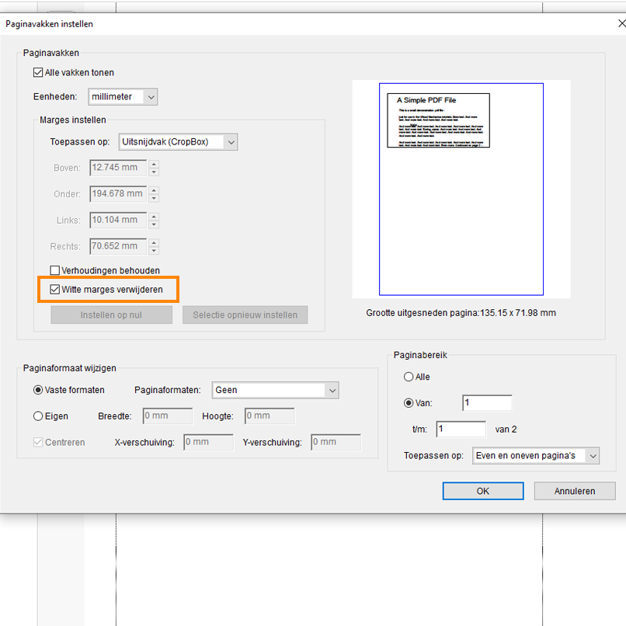
Task: Increase the Boven margin with the up stepper
Action: coord(154,165)
